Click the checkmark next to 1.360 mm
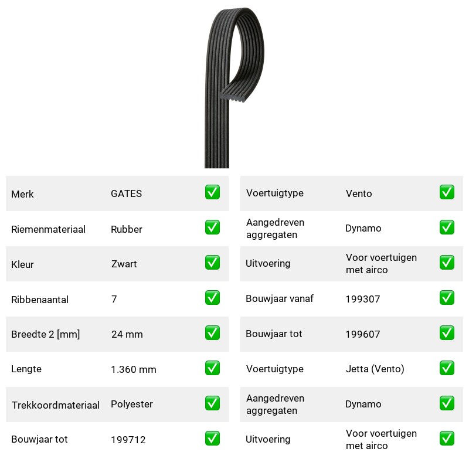 212,368
